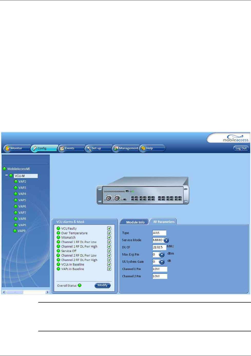The width and height of the screenshot is (251, 356).
Task: Click the Set-up tools icon
Action: click(89, 148)
